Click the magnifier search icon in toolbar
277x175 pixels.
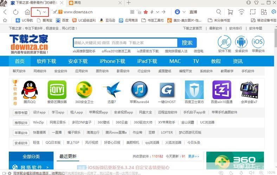pos(219,12)
